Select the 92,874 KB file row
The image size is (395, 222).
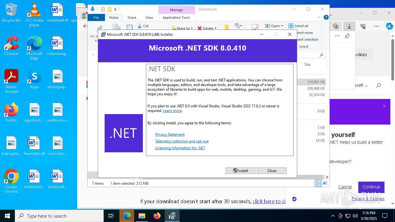(x=311, y=95)
